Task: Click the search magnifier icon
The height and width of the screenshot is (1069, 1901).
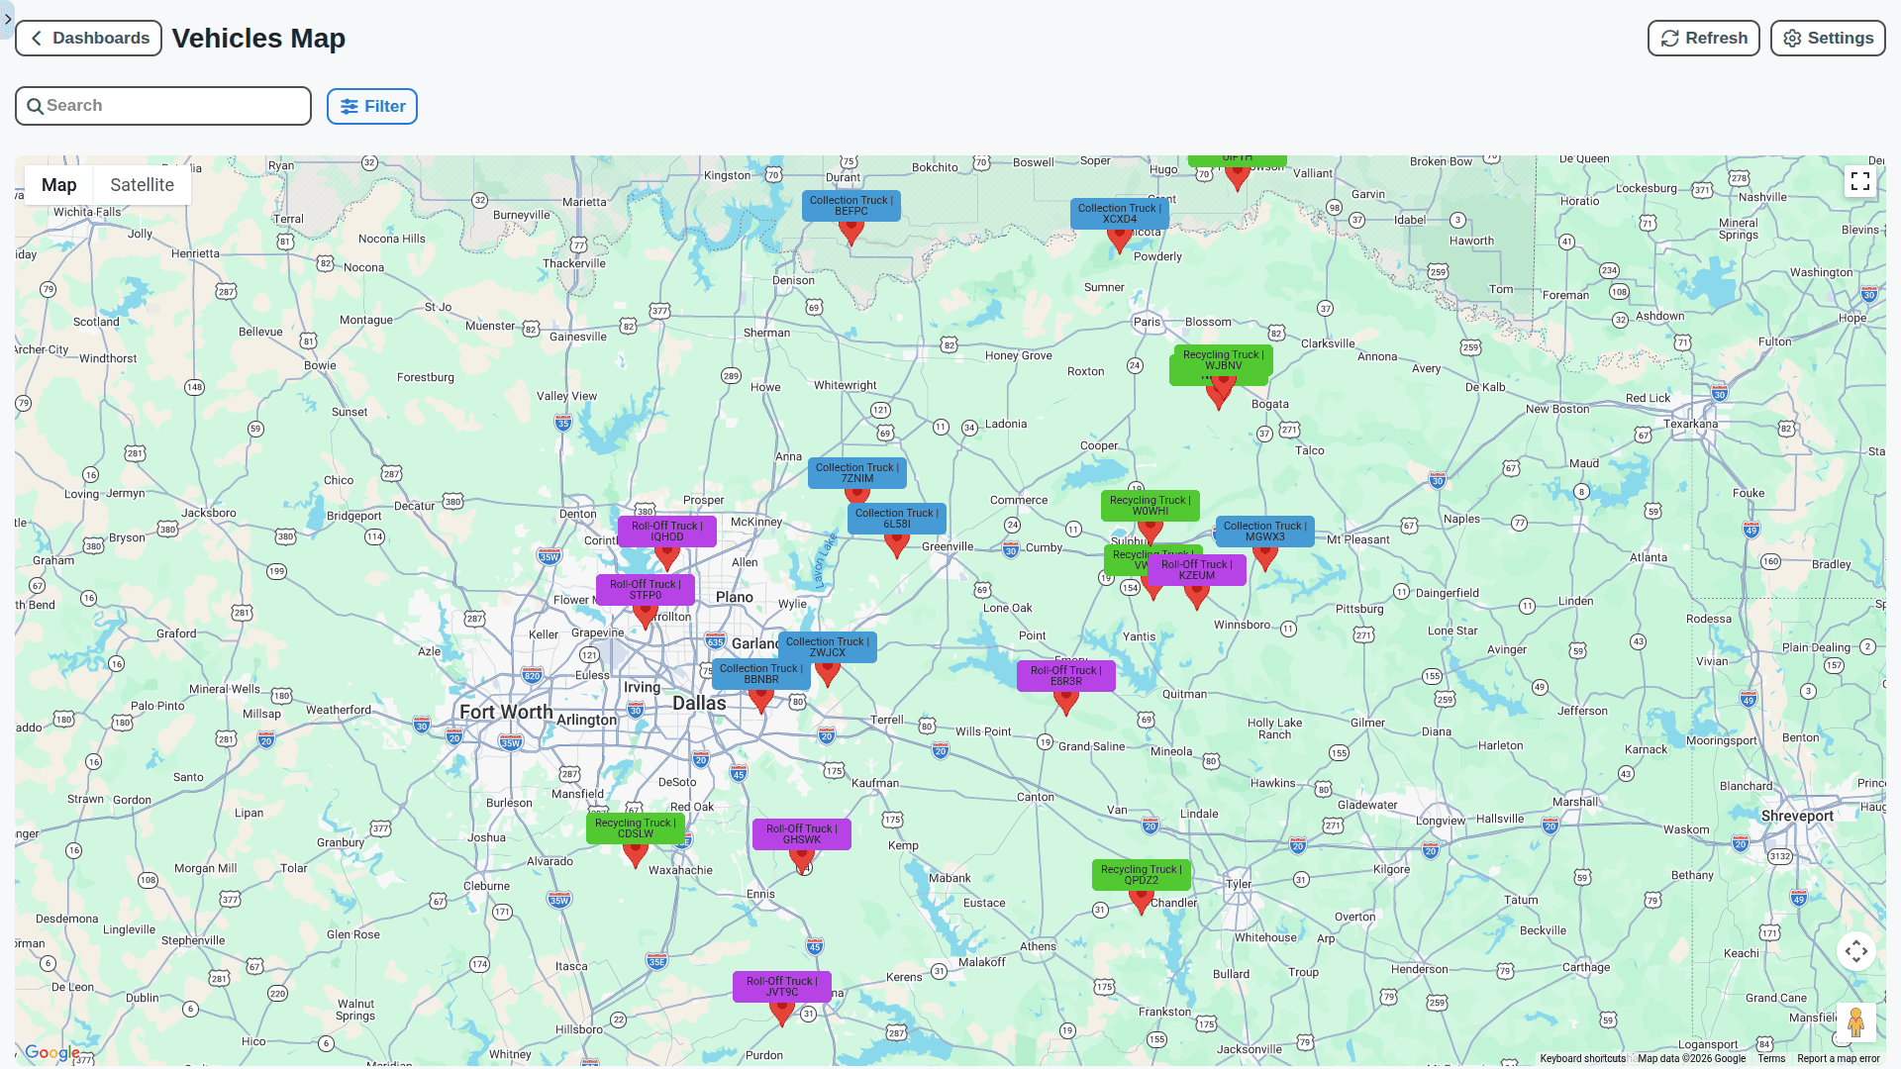Action: tap(36, 105)
